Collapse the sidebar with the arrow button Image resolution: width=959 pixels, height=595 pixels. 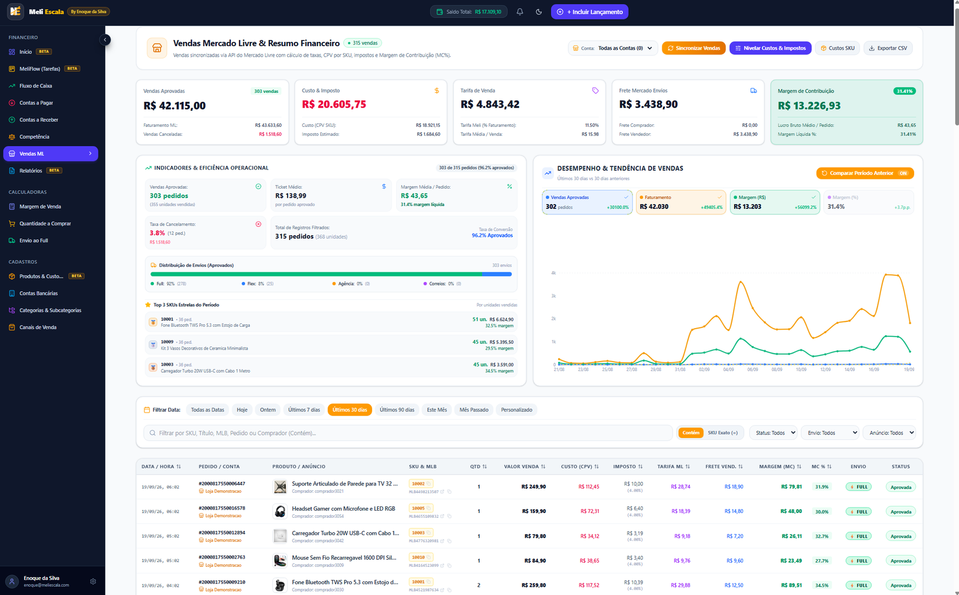[x=105, y=40]
